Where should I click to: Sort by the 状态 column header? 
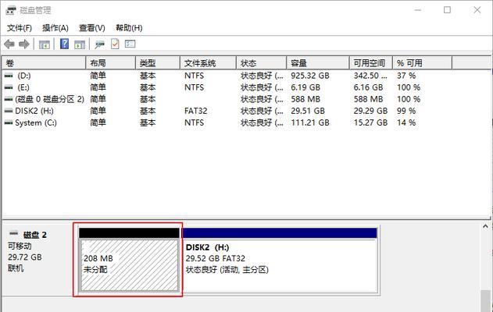coord(262,63)
